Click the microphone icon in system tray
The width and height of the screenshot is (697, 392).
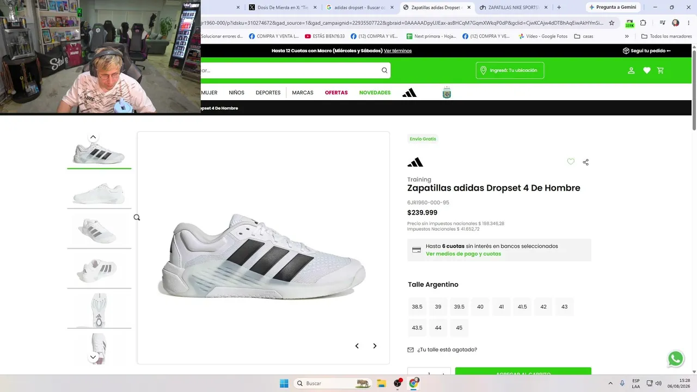pyautogui.click(x=622, y=383)
